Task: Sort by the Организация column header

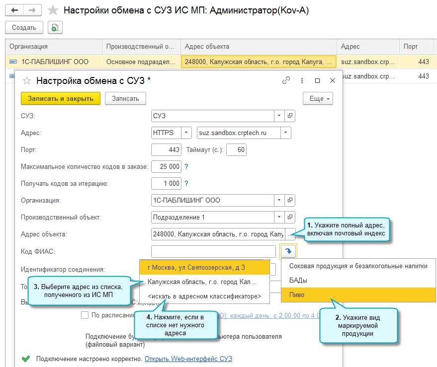Action: pyautogui.click(x=54, y=47)
